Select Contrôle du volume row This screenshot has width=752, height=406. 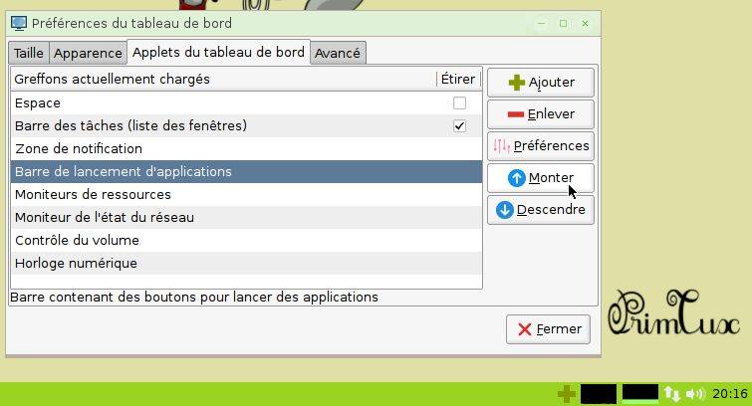[246, 240]
